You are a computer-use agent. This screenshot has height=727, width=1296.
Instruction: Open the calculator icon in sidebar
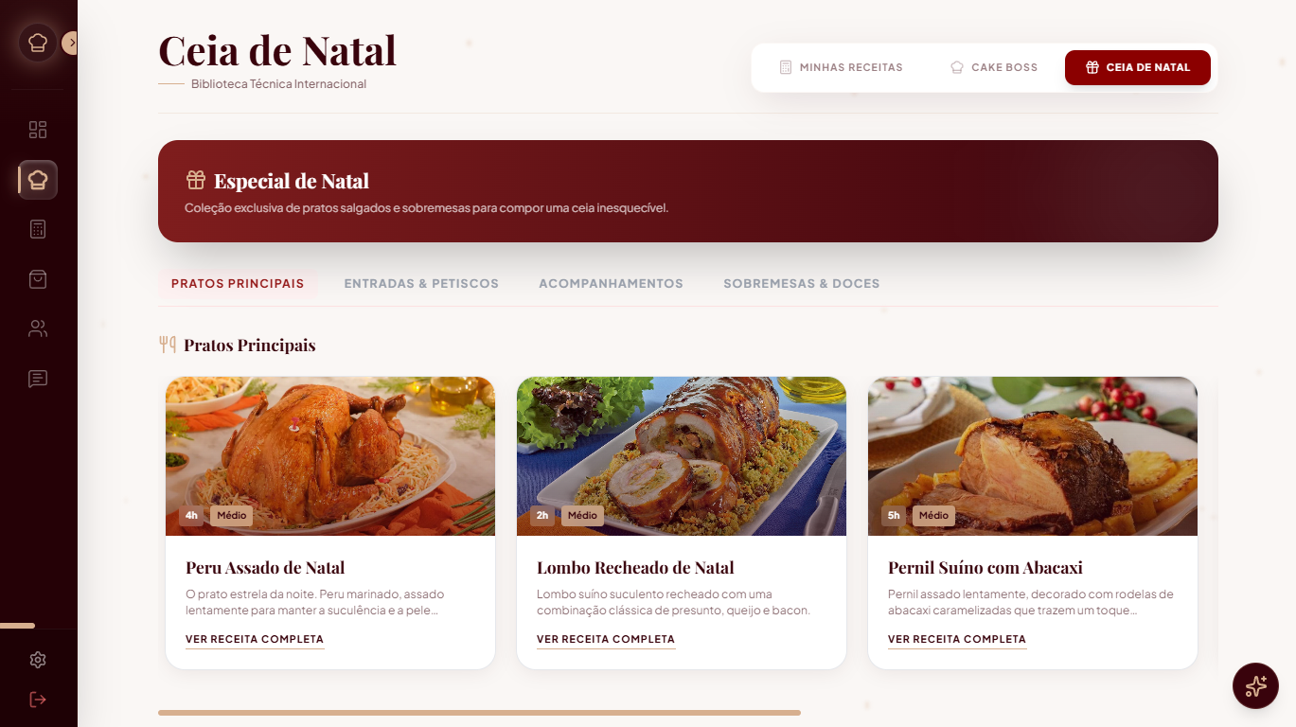(38, 229)
